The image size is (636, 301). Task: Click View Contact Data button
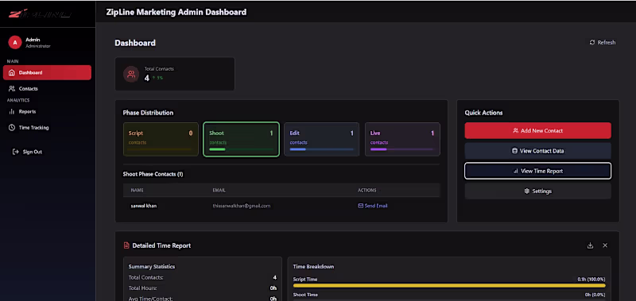click(538, 151)
